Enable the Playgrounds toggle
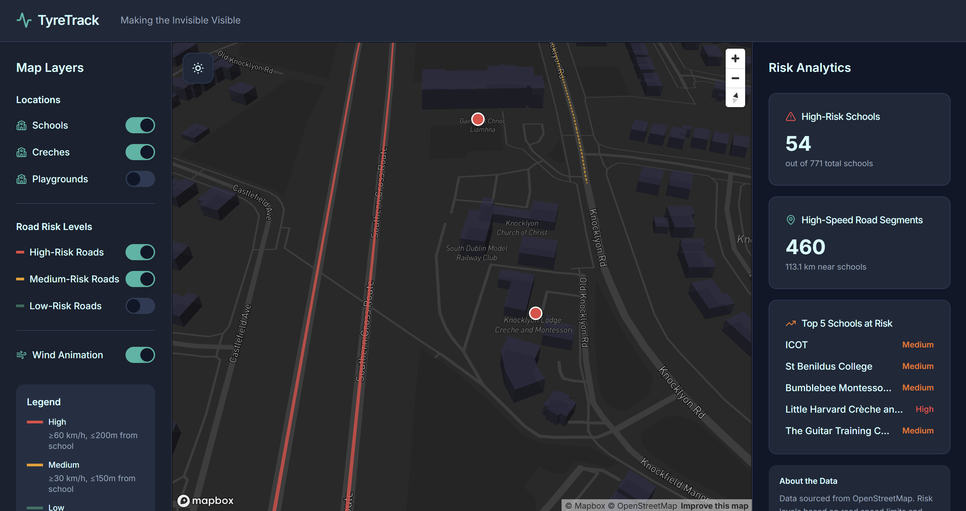 point(140,179)
